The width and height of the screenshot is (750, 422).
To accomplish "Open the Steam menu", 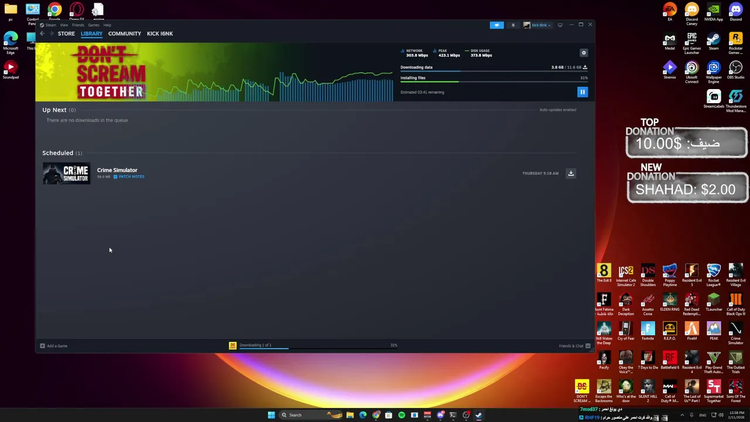I will tap(51, 25).
